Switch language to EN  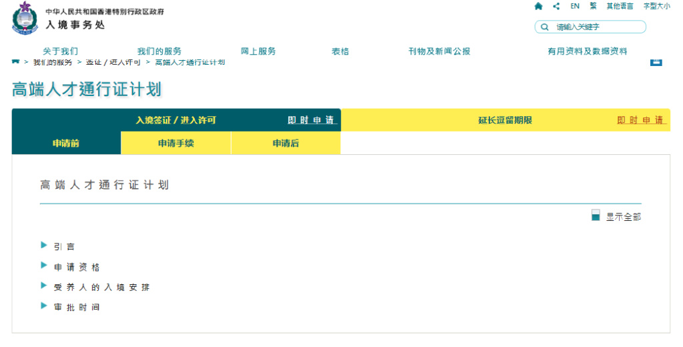click(x=574, y=6)
